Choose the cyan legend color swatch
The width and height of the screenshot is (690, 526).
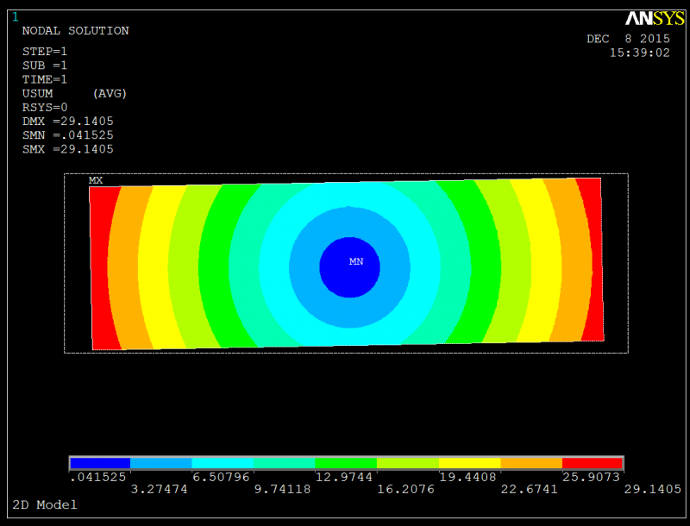point(223,463)
